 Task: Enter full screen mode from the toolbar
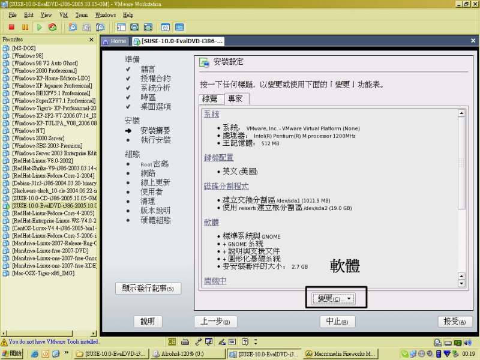tap(148, 27)
